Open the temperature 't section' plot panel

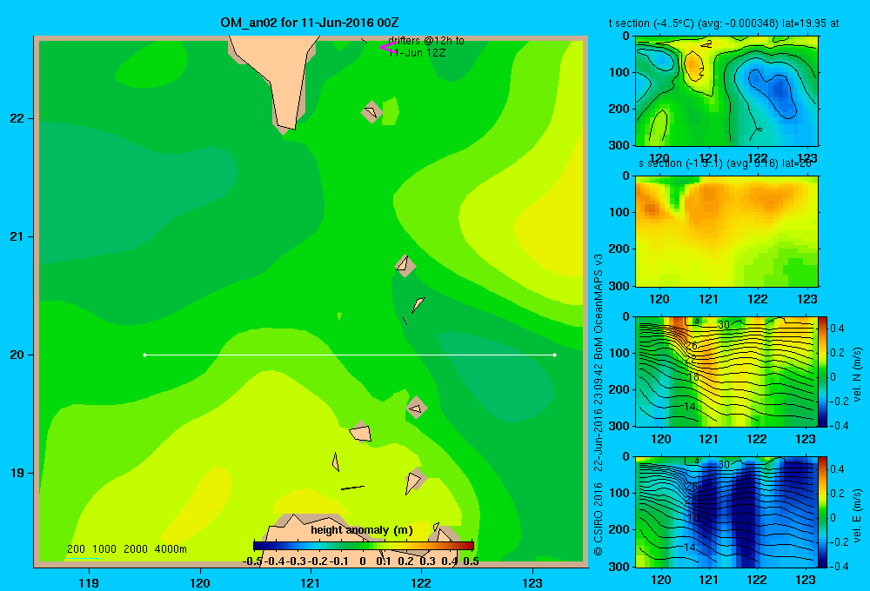tap(726, 91)
